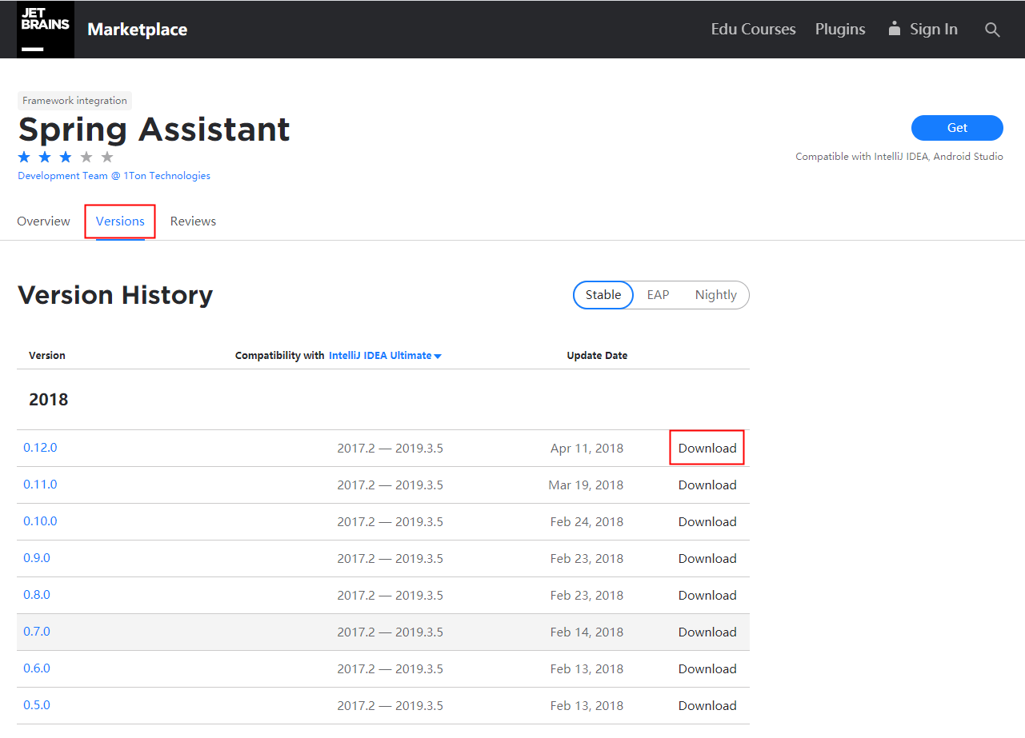The image size is (1025, 738).
Task: Open the Overview tab
Action: tap(43, 221)
